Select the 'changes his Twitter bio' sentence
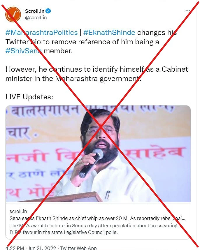This screenshot has width=200, height=250. [91, 37]
